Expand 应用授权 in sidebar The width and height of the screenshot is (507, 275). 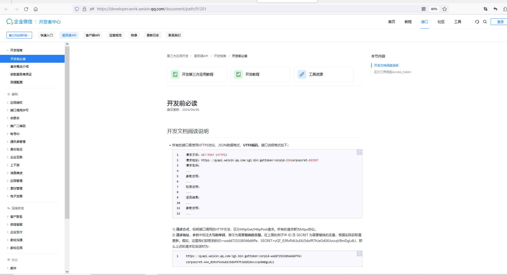16,103
